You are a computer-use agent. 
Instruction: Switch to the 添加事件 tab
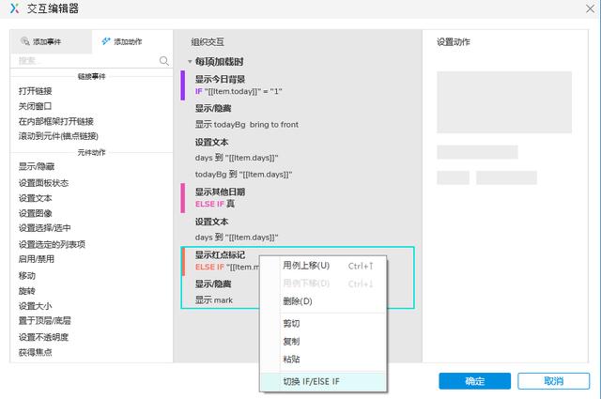(x=51, y=41)
